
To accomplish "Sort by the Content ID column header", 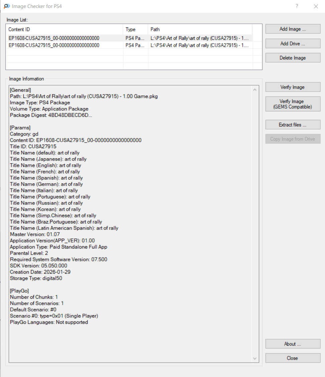I will pyautogui.click(x=65, y=29).
